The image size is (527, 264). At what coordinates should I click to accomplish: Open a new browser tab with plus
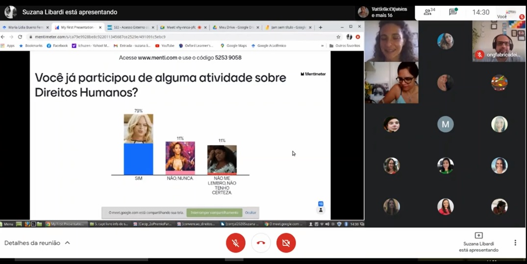pyautogui.click(x=321, y=27)
